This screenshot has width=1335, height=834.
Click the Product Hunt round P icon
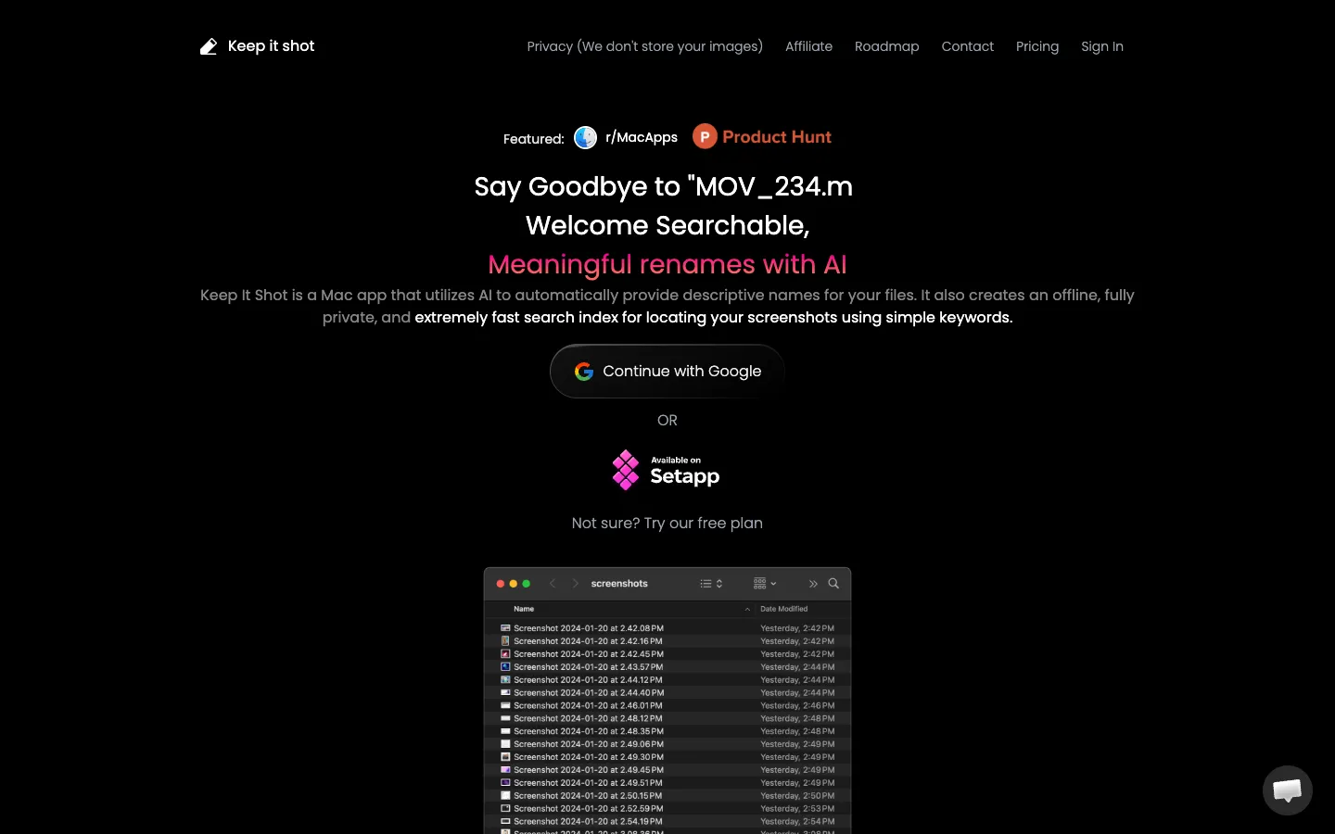point(705,137)
